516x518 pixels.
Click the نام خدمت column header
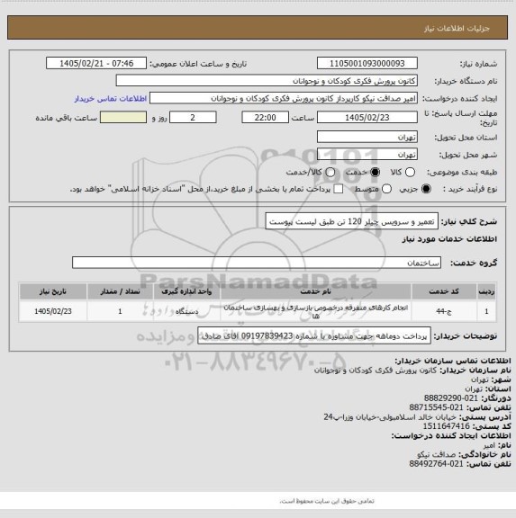[316, 291]
